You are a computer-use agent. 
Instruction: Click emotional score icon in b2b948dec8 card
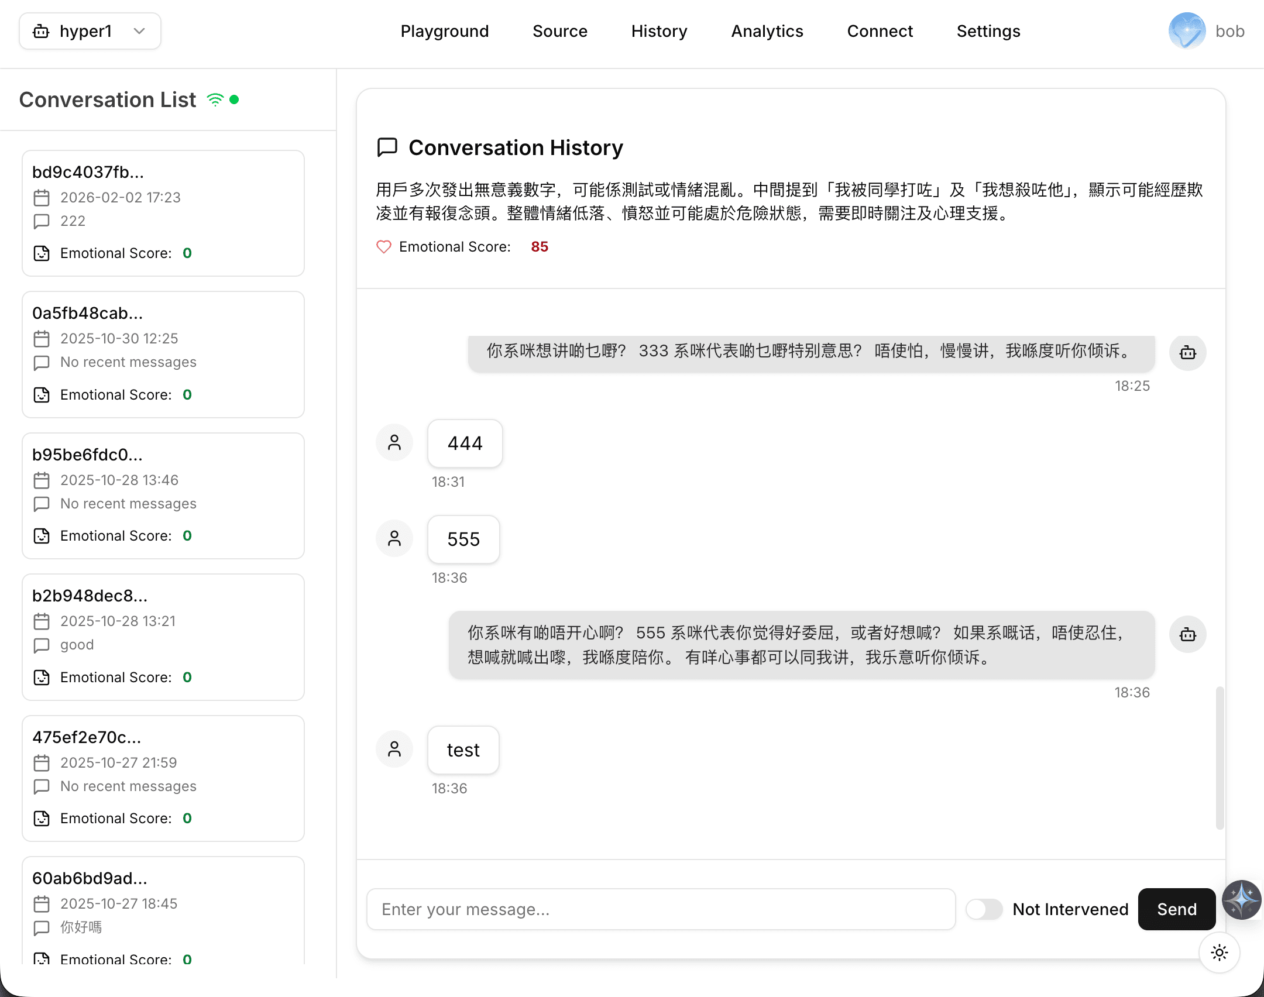[42, 678]
